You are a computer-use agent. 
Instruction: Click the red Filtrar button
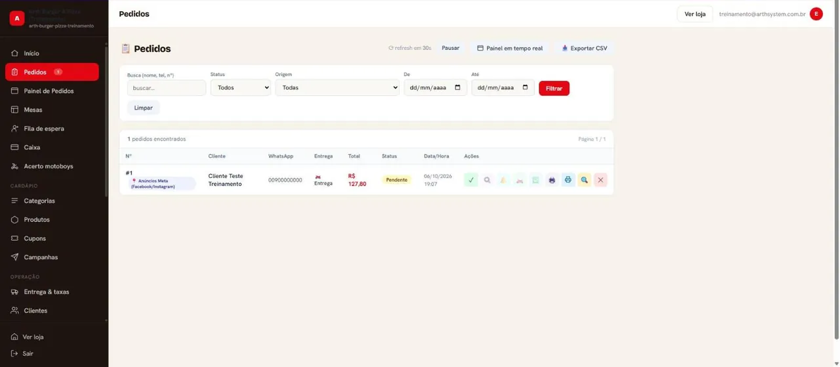(554, 88)
